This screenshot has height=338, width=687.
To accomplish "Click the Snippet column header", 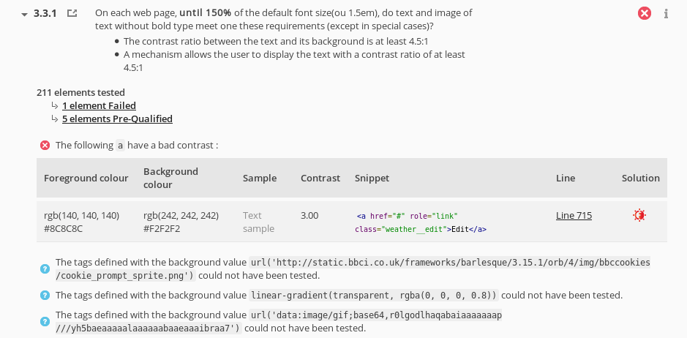I will tap(372, 178).
